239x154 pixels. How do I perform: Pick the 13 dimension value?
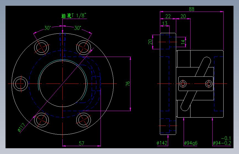(165, 23)
